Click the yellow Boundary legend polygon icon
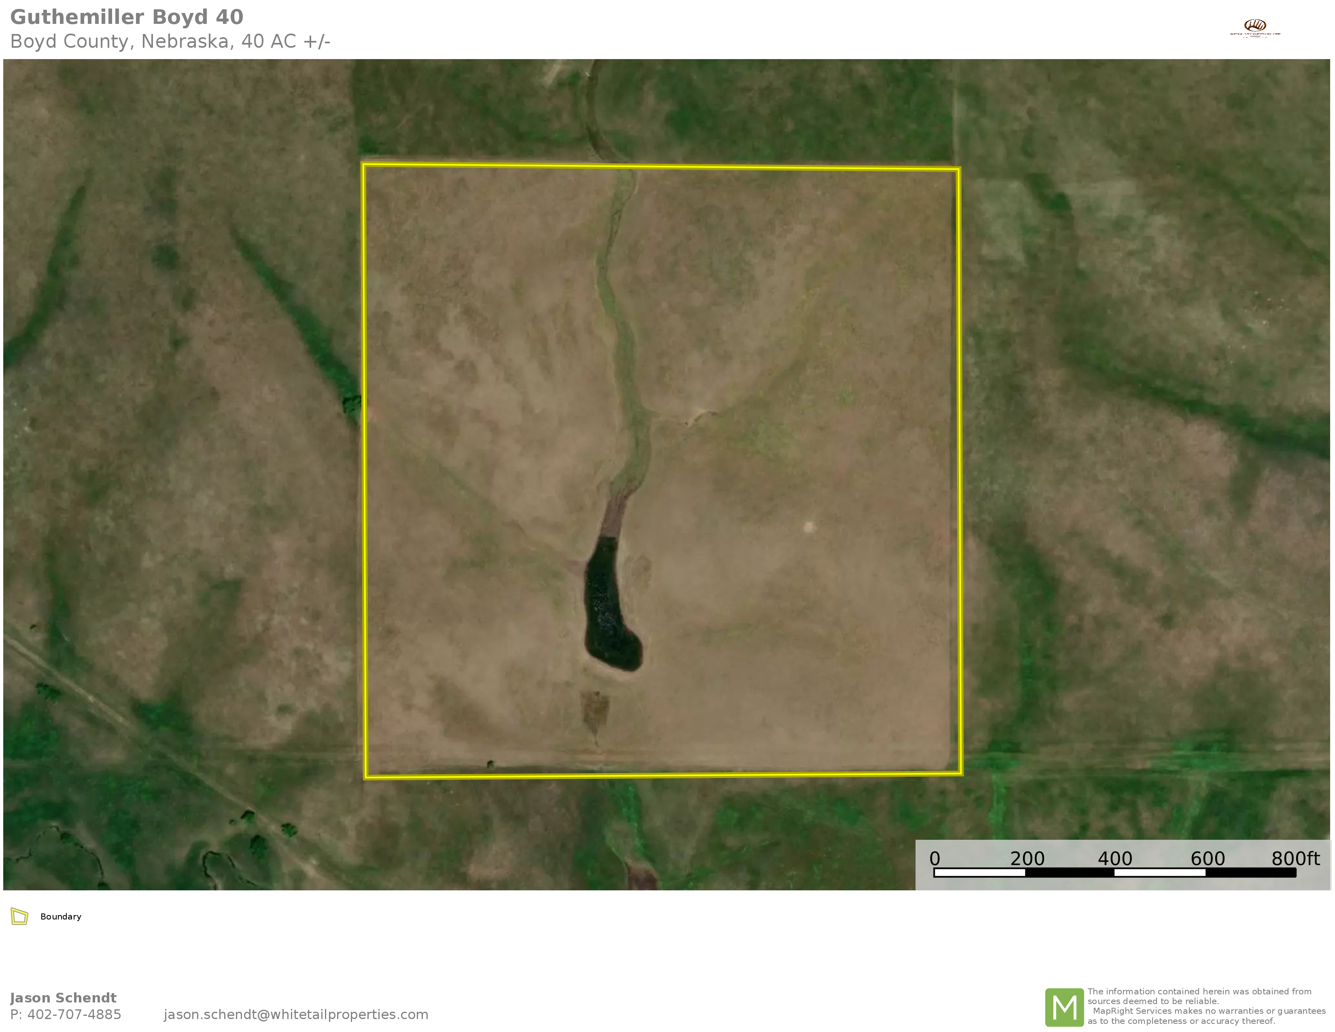Viewport: 1335px width, 1032px height. 19,916
